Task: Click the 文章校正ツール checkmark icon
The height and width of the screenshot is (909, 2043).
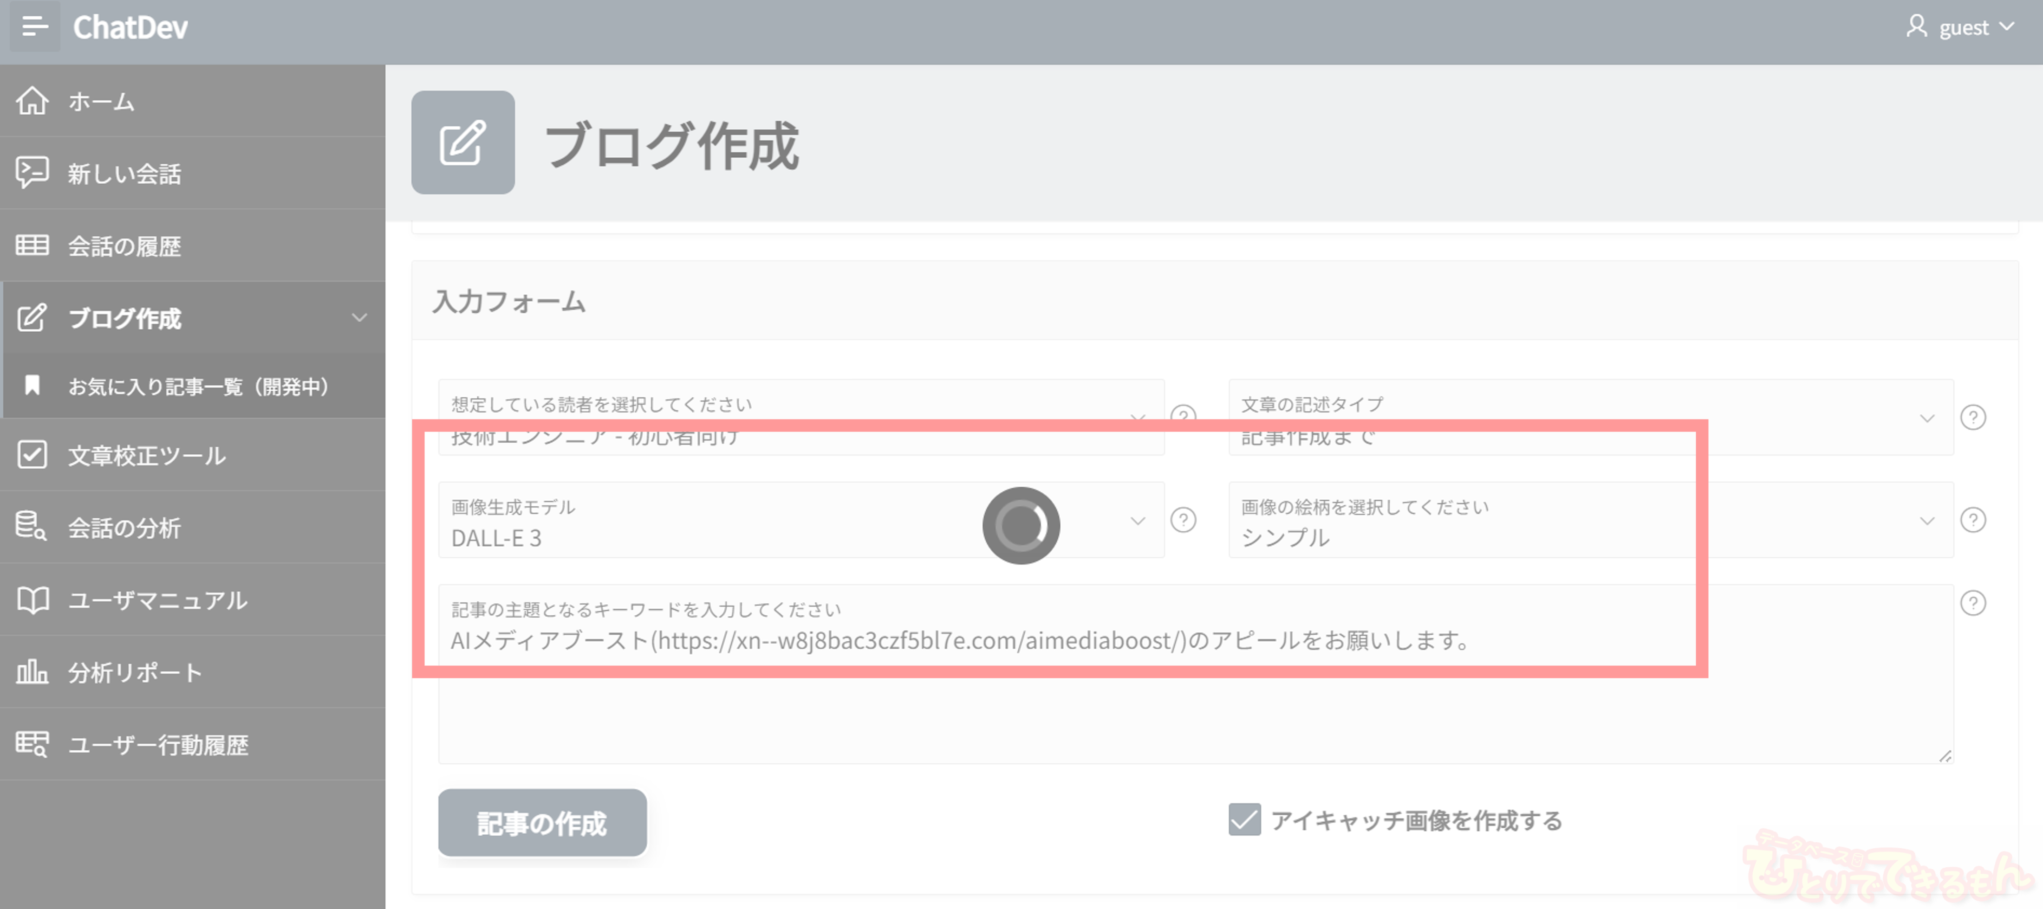Action: [33, 455]
